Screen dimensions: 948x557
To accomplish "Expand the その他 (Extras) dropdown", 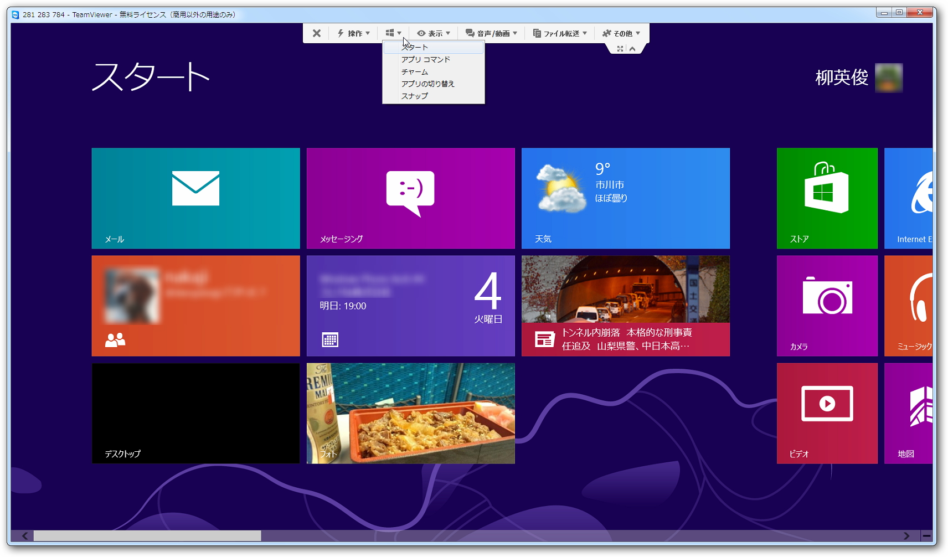I will click(x=621, y=33).
